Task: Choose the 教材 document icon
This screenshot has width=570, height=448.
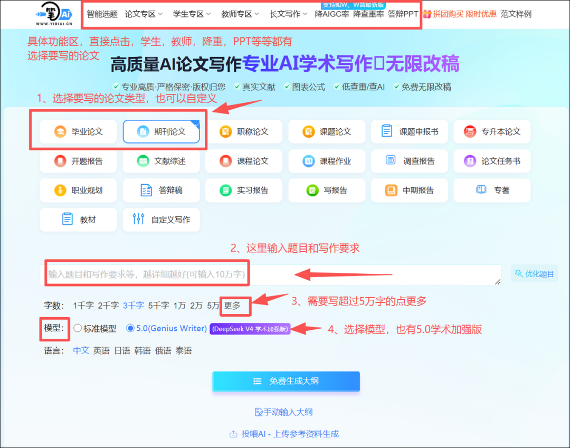Action: [67, 219]
